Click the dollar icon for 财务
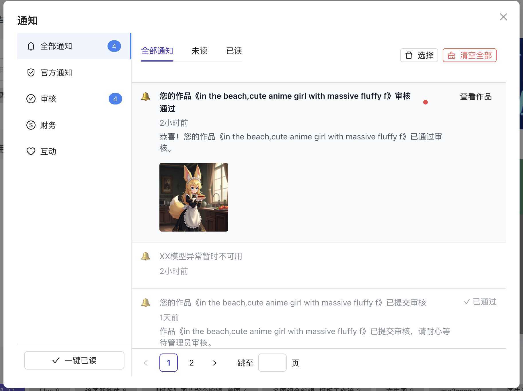This screenshot has width=523, height=391. [31, 125]
